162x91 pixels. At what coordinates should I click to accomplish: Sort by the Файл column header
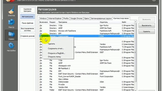[128, 22]
